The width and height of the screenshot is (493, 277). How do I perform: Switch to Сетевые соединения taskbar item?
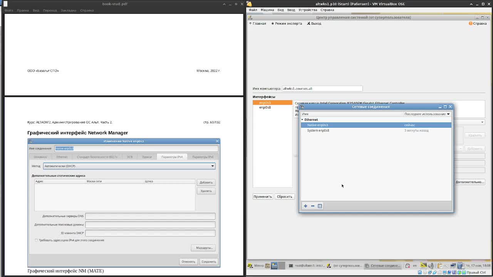tap(382, 265)
